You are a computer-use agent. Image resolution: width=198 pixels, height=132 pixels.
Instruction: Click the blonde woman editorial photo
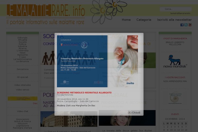click(x=127, y=118)
